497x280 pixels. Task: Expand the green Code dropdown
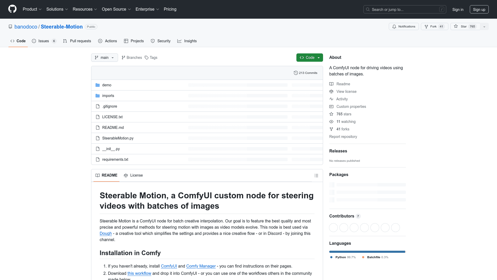point(309,58)
